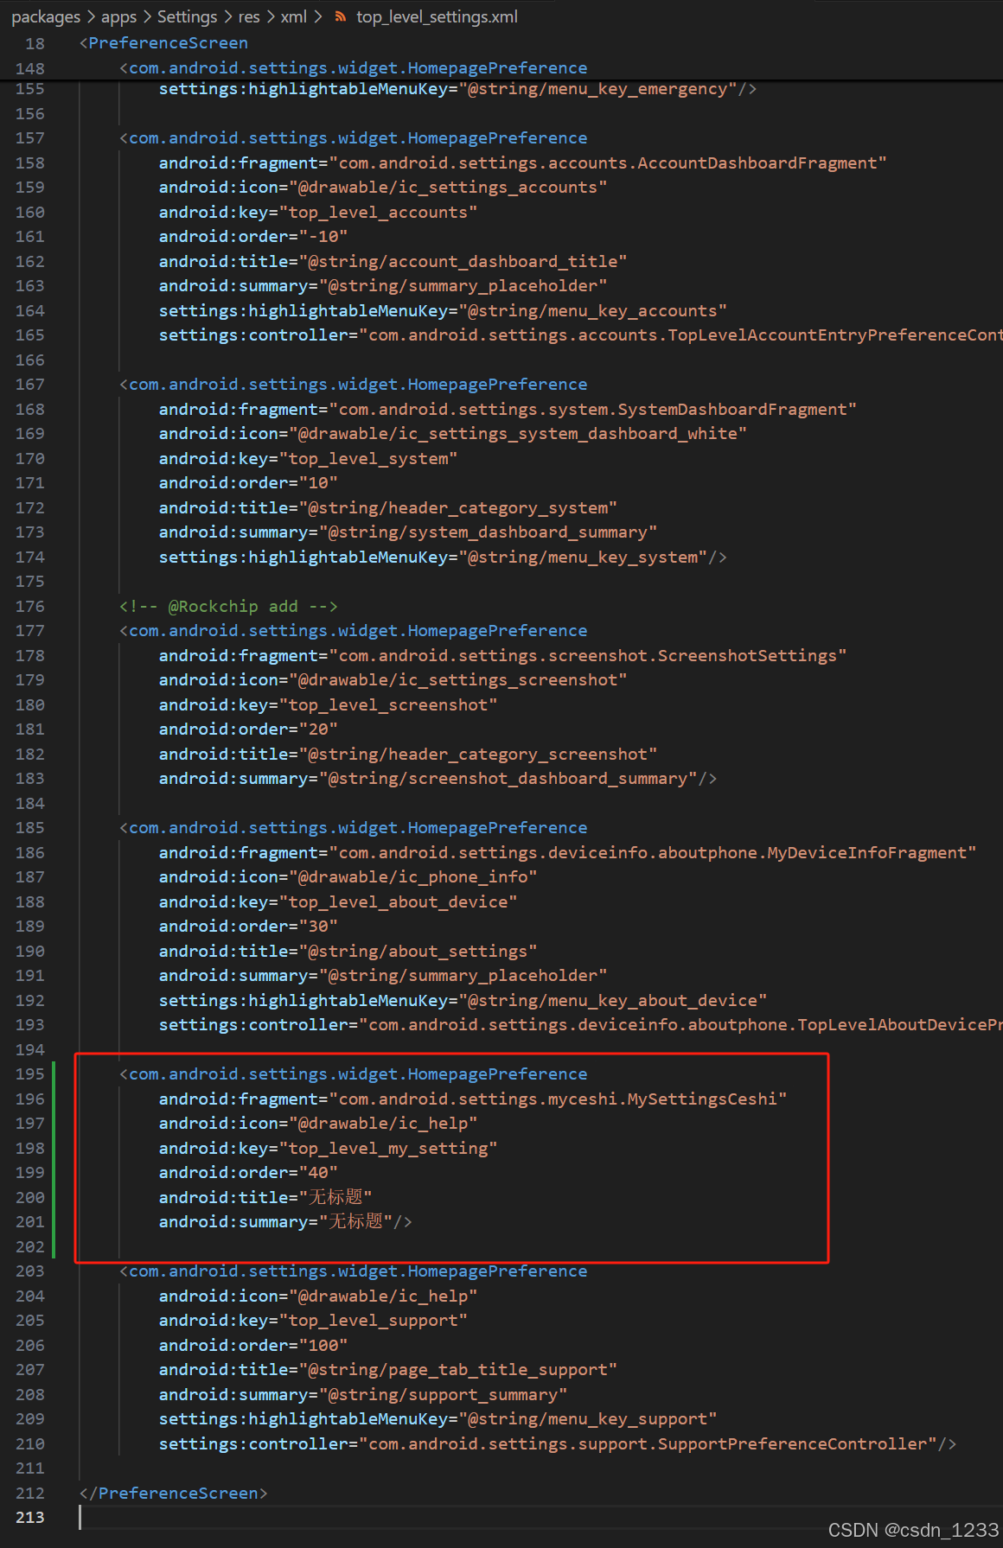Click the top_level_my_setting key
Viewport: 1003px width, 1548px height.
click(388, 1149)
